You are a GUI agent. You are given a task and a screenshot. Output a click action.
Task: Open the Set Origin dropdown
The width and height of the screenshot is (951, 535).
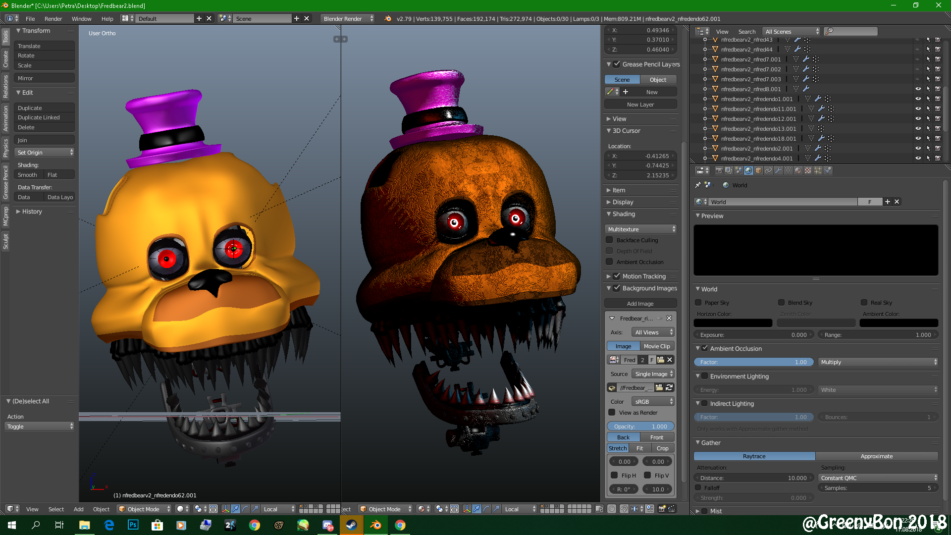[45, 153]
